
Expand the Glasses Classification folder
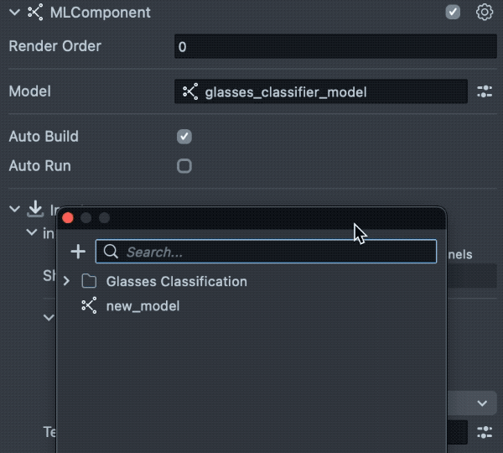[67, 282]
